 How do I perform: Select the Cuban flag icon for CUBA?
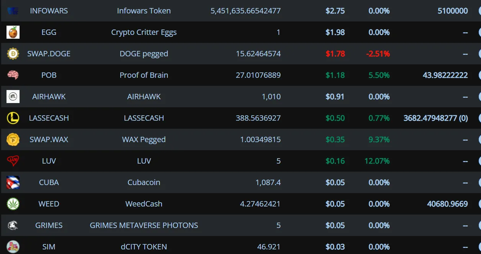tap(13, 182)
